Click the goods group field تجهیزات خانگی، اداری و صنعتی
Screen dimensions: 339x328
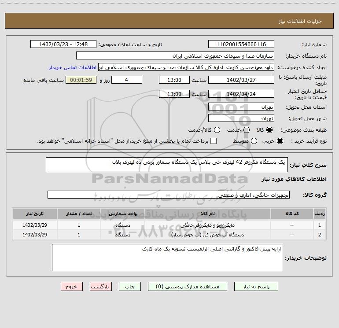coord(169,195)
